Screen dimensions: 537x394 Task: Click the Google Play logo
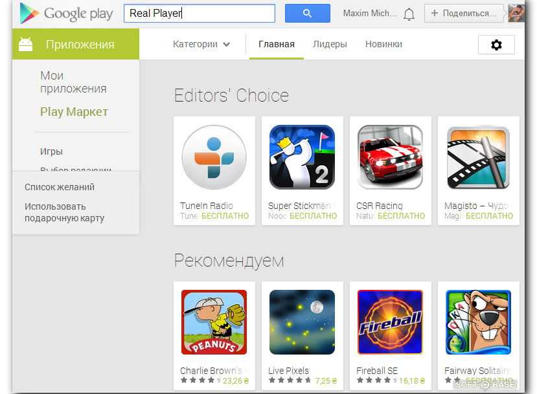coord(67,14)
